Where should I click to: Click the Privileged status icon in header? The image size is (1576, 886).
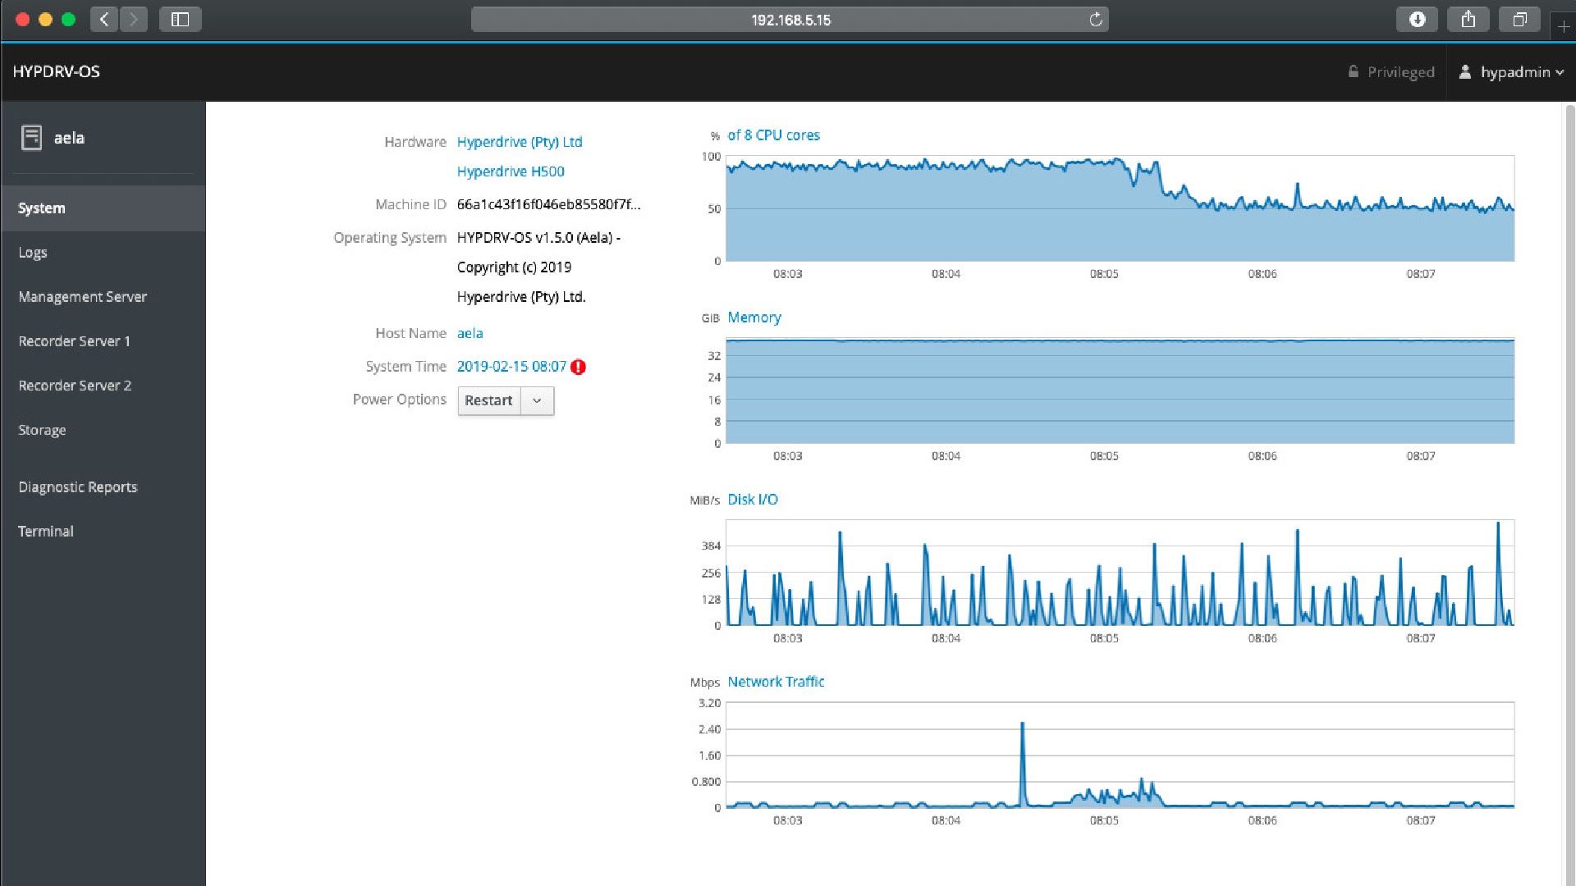tap(1353, 71)
